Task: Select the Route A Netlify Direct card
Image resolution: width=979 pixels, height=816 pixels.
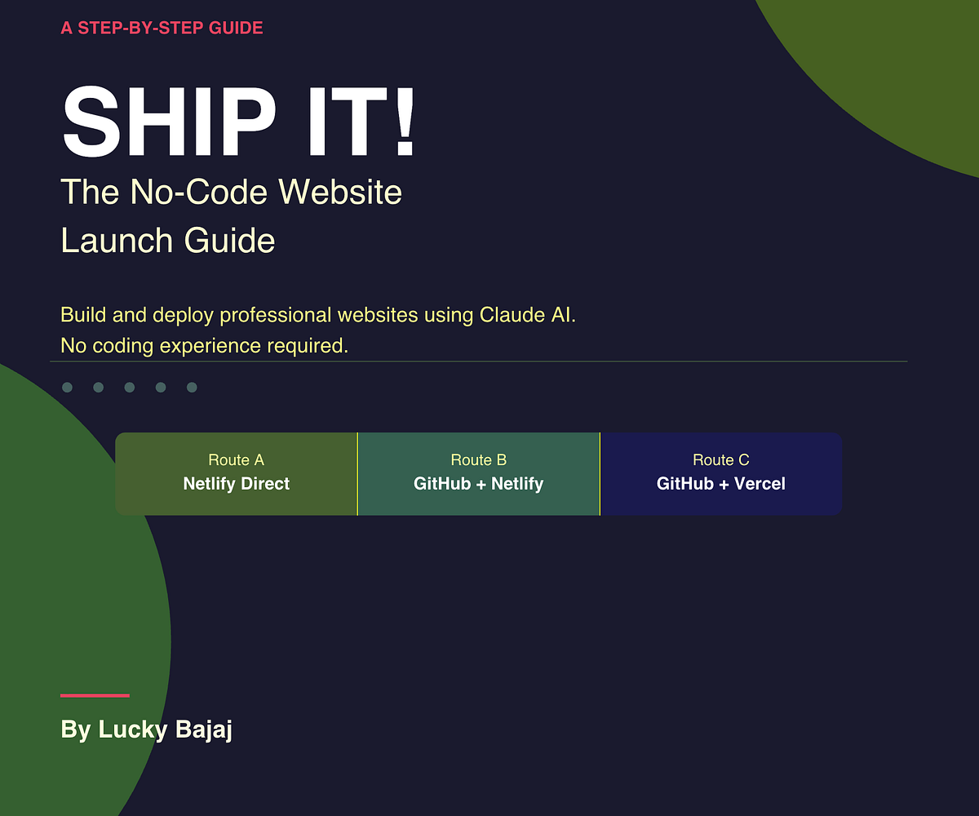Action: pos(237,474)
